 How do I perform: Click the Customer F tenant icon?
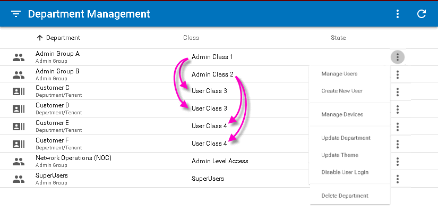(19, 144)
